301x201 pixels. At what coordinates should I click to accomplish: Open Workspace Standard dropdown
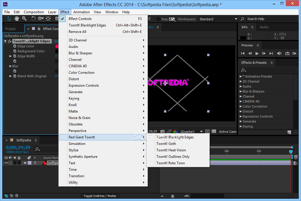point(218,19)
